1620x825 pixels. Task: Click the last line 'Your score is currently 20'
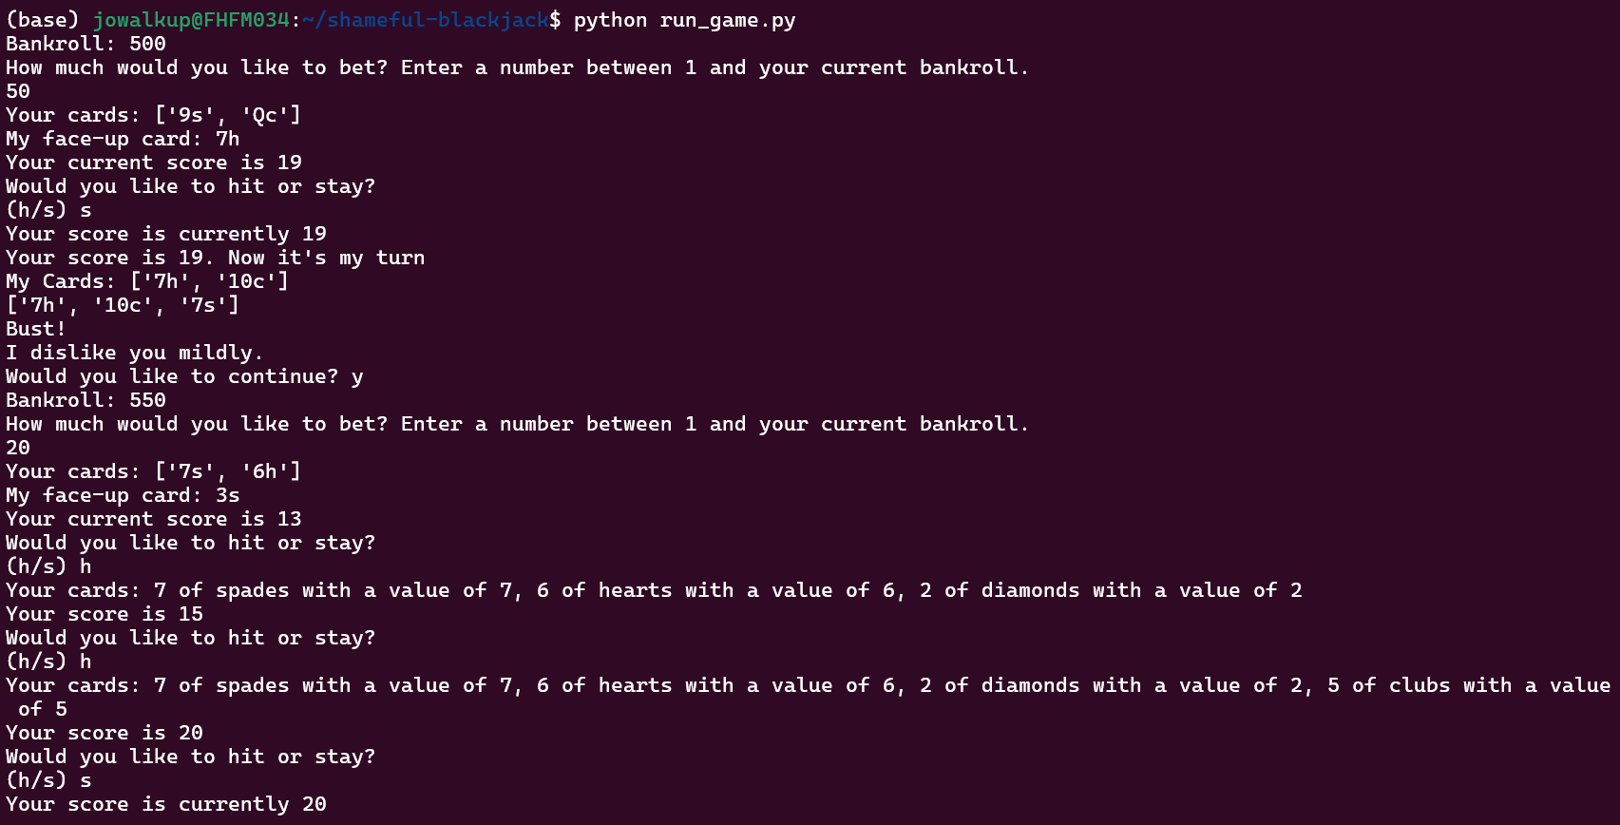pos(166,804)
